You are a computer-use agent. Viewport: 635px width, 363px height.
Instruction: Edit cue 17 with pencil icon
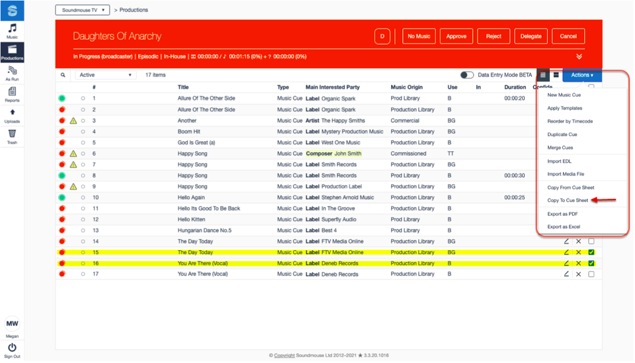(566, 274)
